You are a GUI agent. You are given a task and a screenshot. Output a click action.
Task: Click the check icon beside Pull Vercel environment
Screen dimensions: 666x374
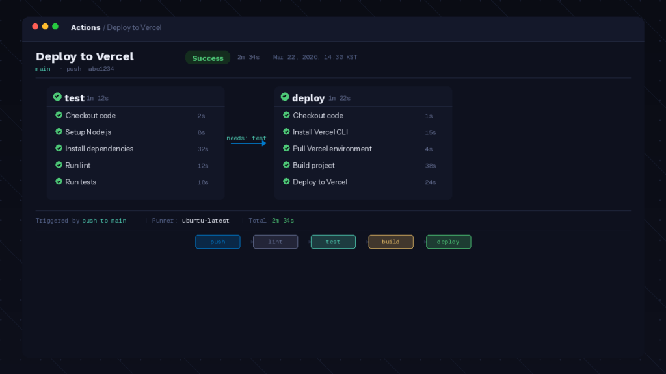pos(286,149)
